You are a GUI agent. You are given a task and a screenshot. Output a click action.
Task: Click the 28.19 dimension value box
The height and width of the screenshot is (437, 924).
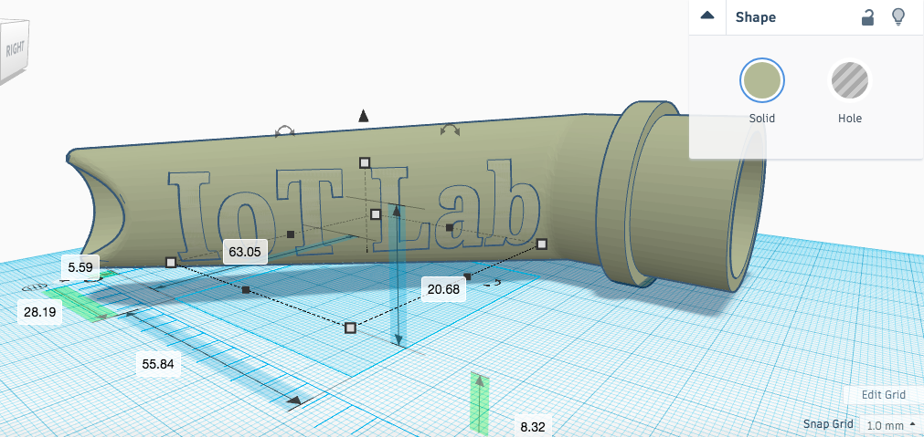pos(39,312)
